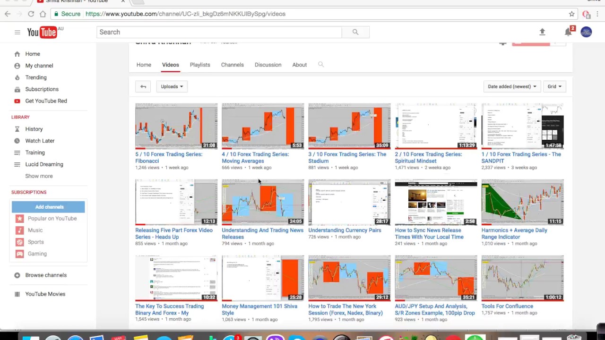The height and width of the screenshot is (340, 605).
Task: Click the browser back arrow
Action: [x=8, y=14]
